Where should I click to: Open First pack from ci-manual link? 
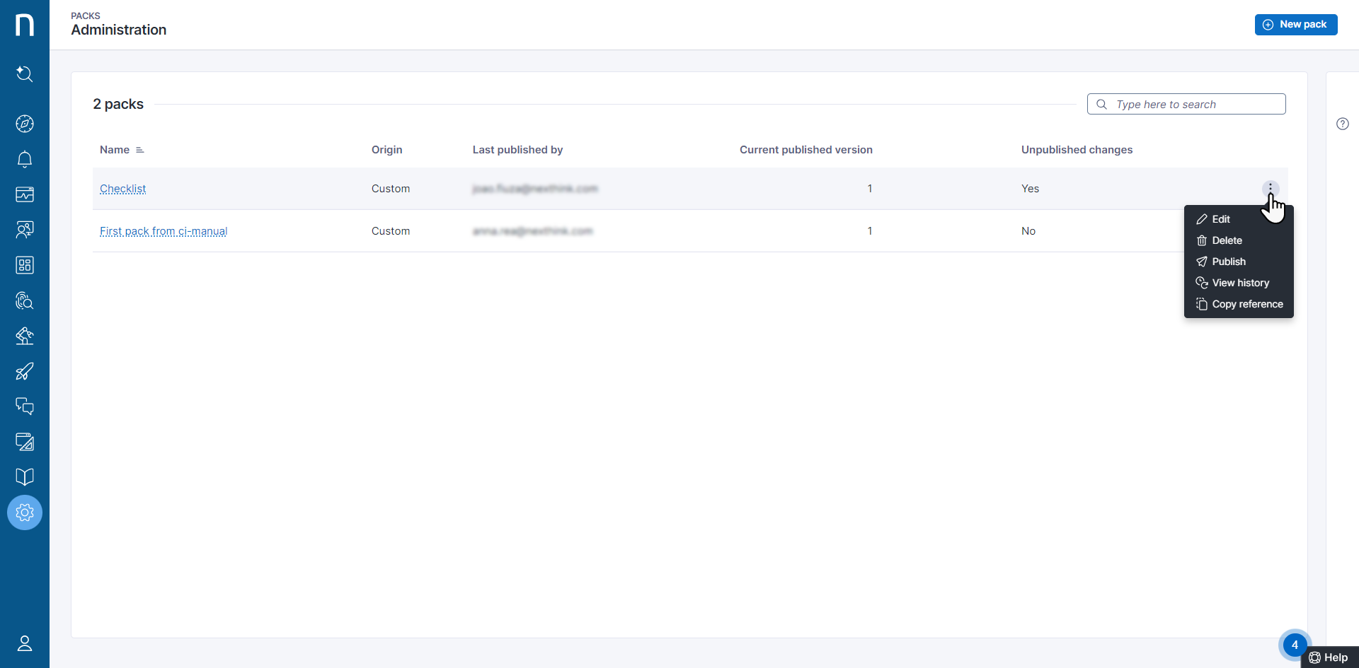click(x=164, y=231)
